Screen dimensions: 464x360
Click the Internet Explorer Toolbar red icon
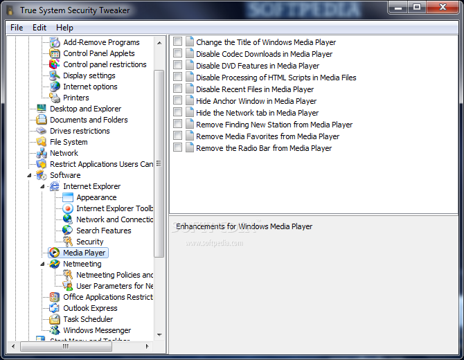68,208
